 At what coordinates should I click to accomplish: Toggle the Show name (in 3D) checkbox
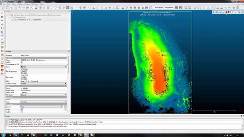pyautogui.click(x=22, y=64)
